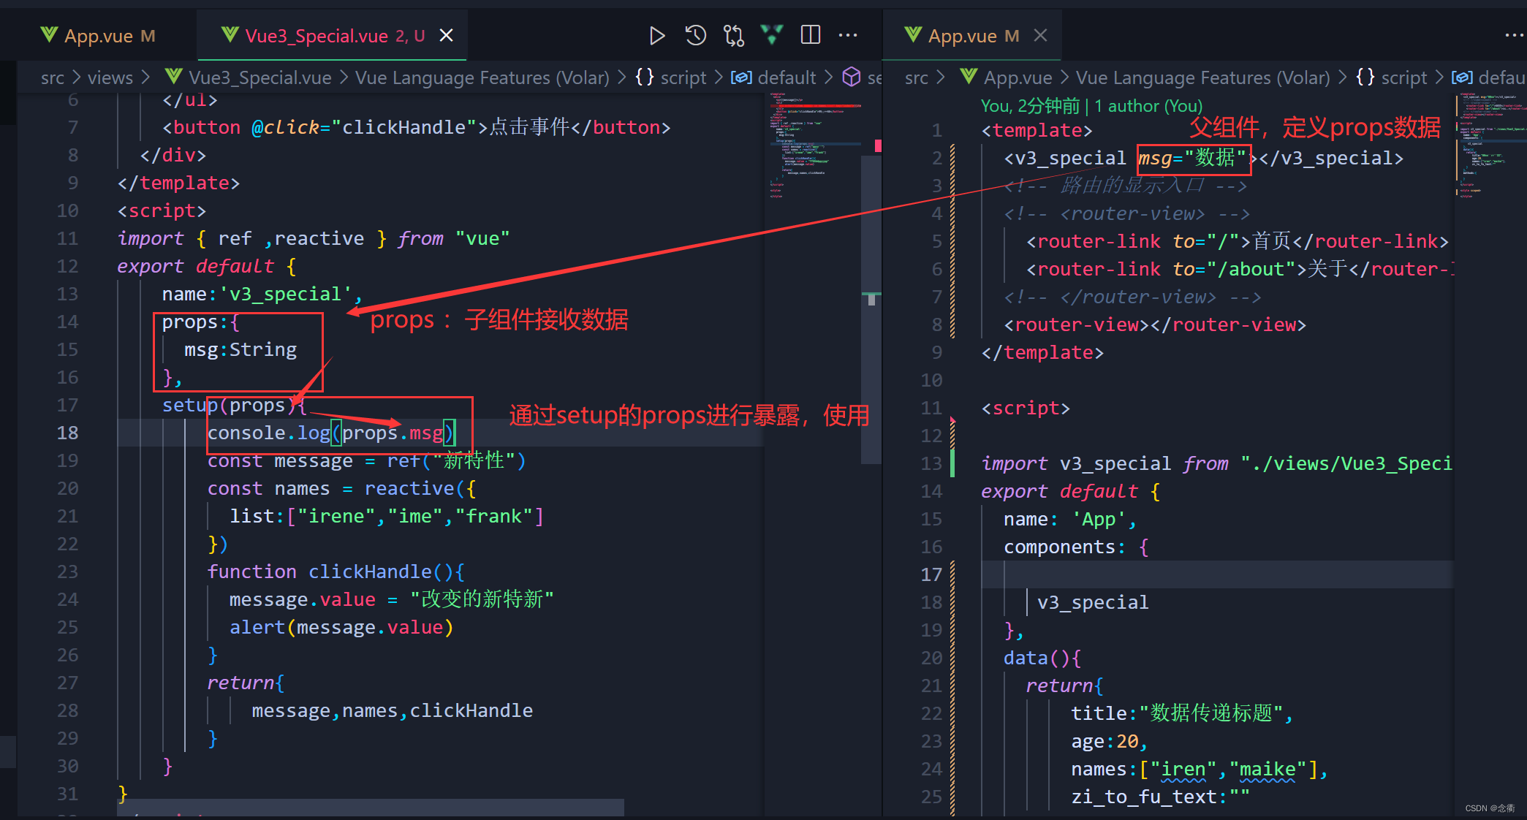Click line number 18 in left gutter

(x=67, y=433)
